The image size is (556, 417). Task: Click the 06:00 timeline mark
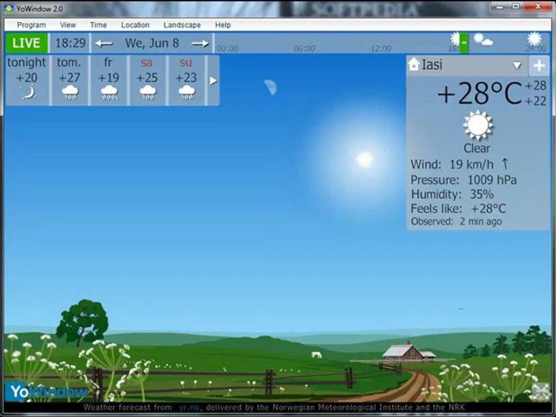[x=304, y=49]
